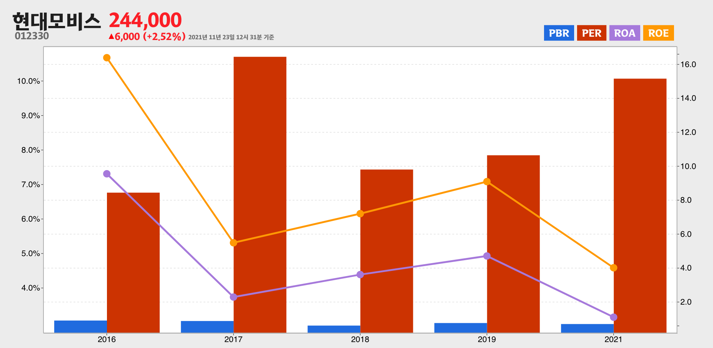Screen dimensions: 713x348
Task: Click the 14.0 right axis label
Action: [688, 98]
